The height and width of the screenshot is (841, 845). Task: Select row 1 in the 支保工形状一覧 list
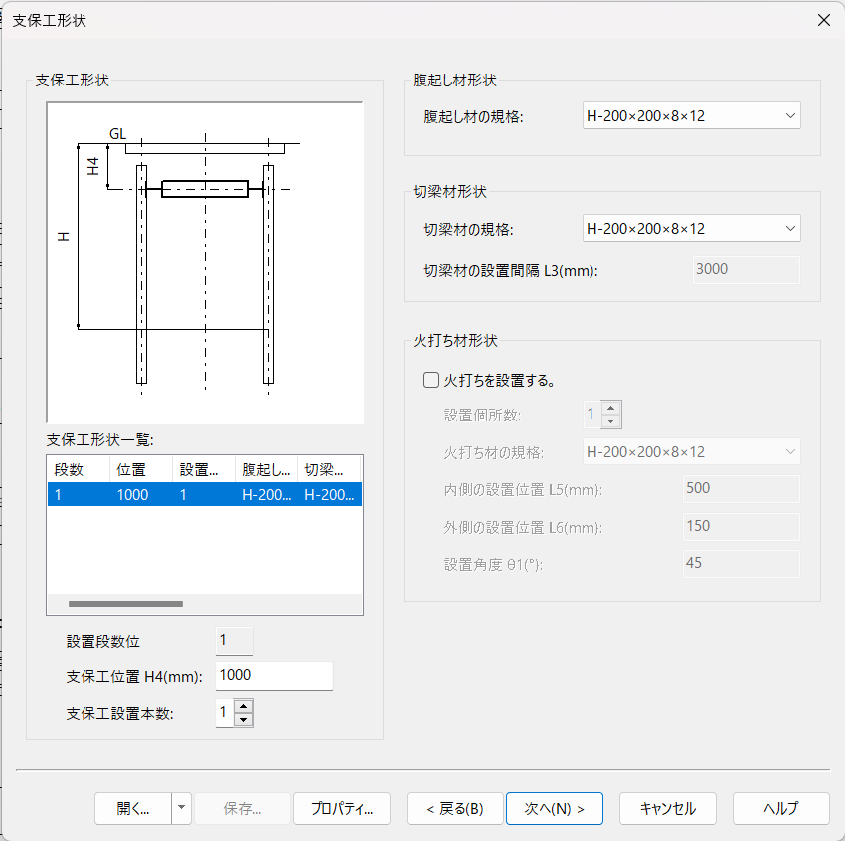[204, 495]
